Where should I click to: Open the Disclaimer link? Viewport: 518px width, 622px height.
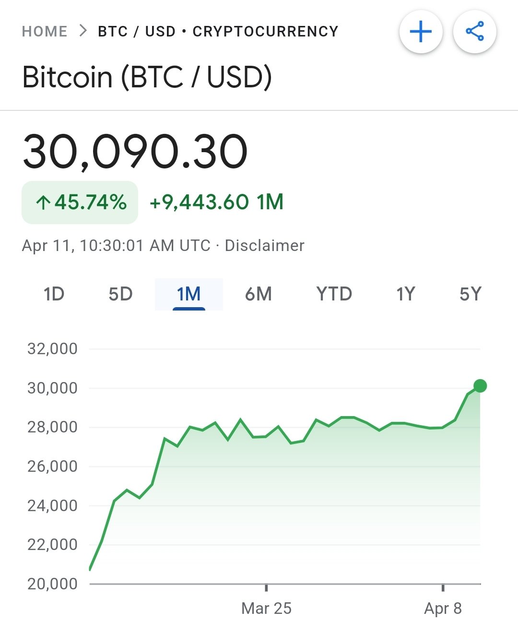point(264,246)
